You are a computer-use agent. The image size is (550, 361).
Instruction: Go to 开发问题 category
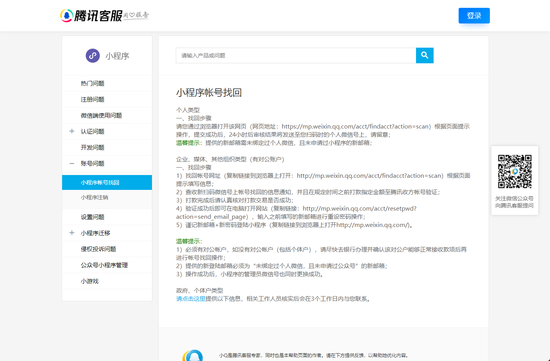tap(93, 147)
